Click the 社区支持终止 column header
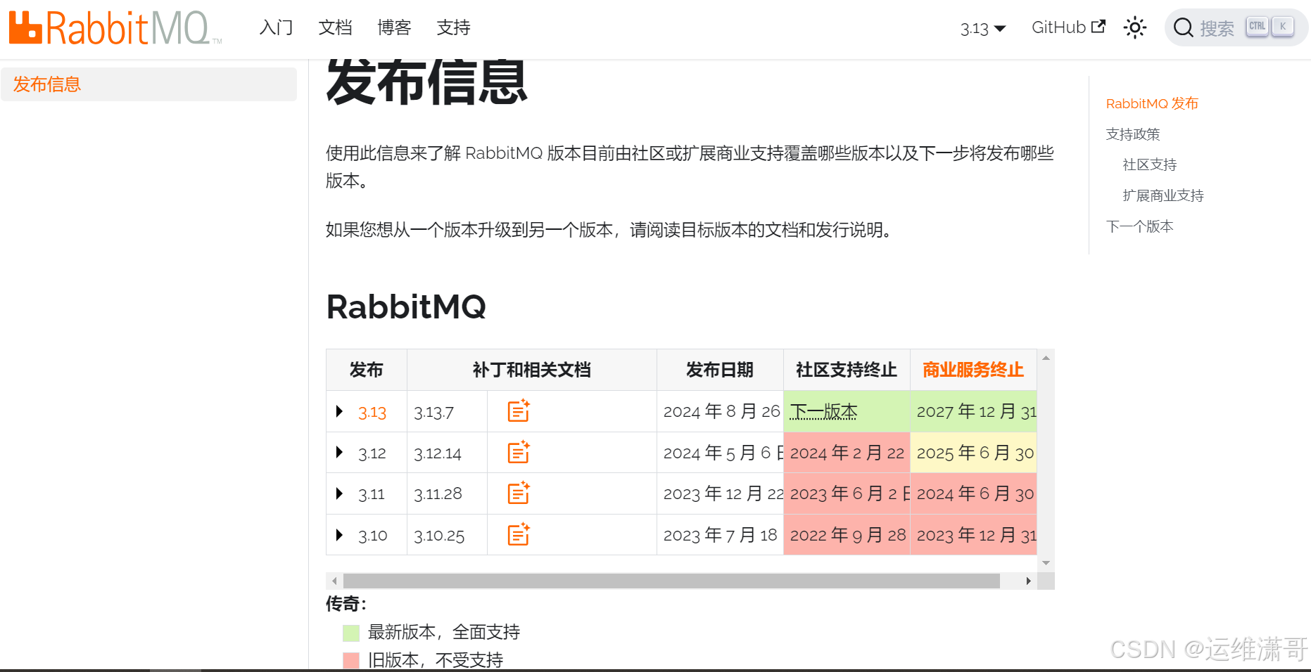Viewport: 1311px width, 672px height. click(x=847, y=370)
